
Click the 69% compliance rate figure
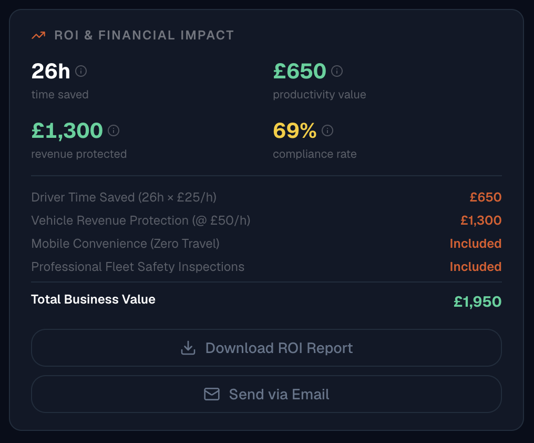[x=295, y=130]
